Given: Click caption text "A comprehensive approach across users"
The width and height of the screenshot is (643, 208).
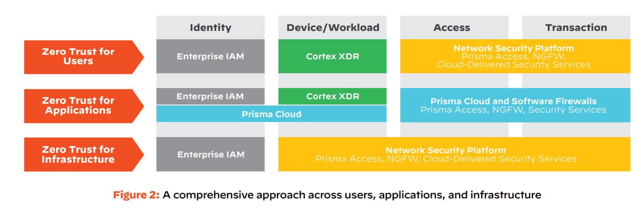Looking at the screenshot, I should point(269,195).
